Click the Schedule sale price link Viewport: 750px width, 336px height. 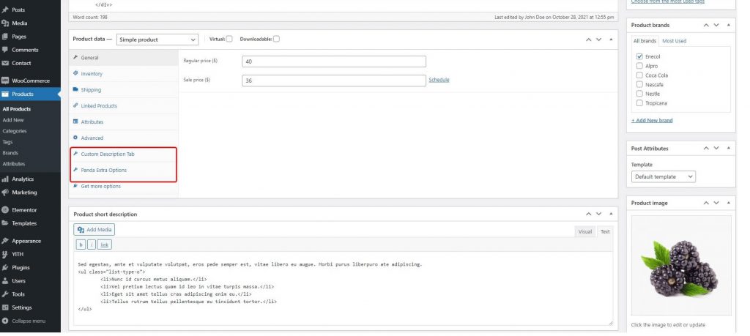439,80
